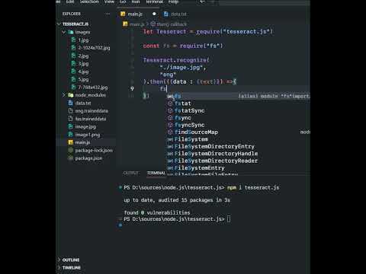Switch to the data.txt editor tab

tap(178, 14)
